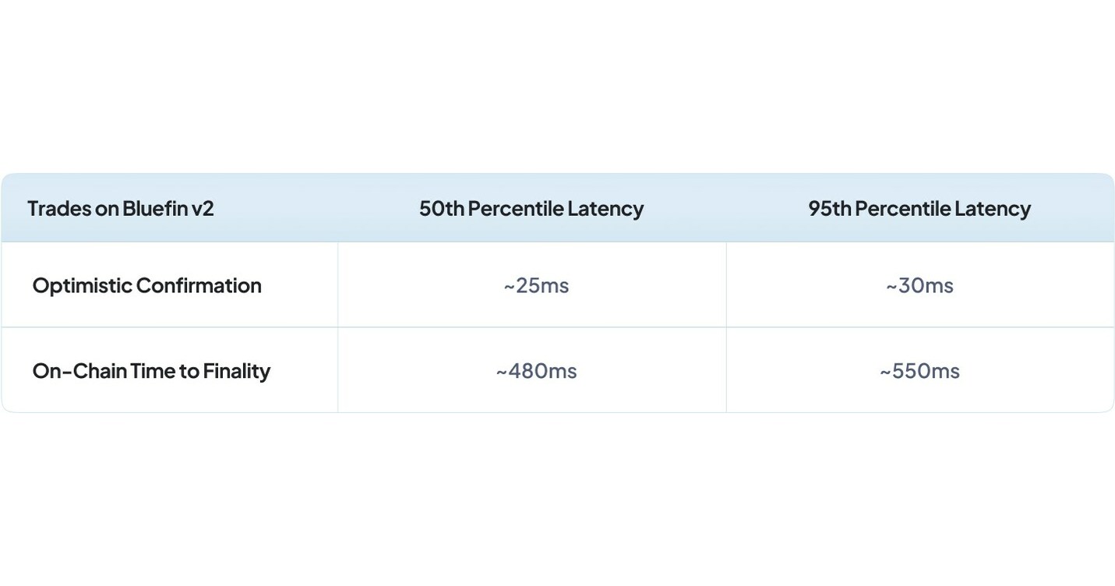The width and height of the screenshot is (1115, 586).
Task: Click the 'On-Chain Time to Finality' row label
Action: [x=151, y=371]
